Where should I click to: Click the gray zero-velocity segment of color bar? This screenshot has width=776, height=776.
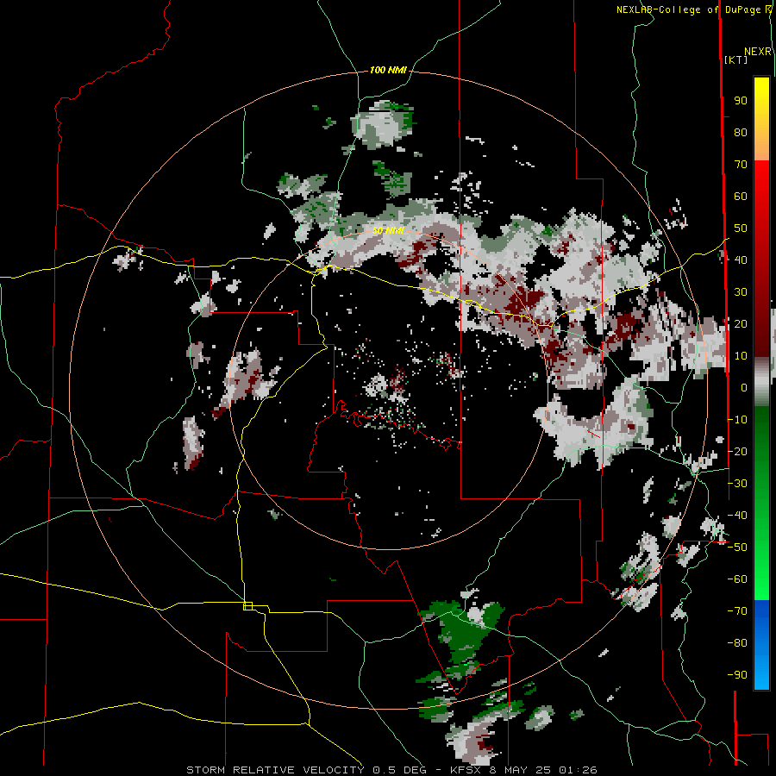(x=761, y=382)
